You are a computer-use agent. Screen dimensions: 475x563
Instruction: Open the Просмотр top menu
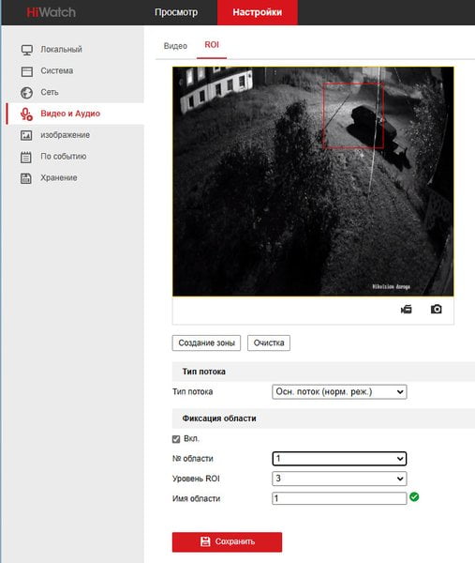pos(176,12)
